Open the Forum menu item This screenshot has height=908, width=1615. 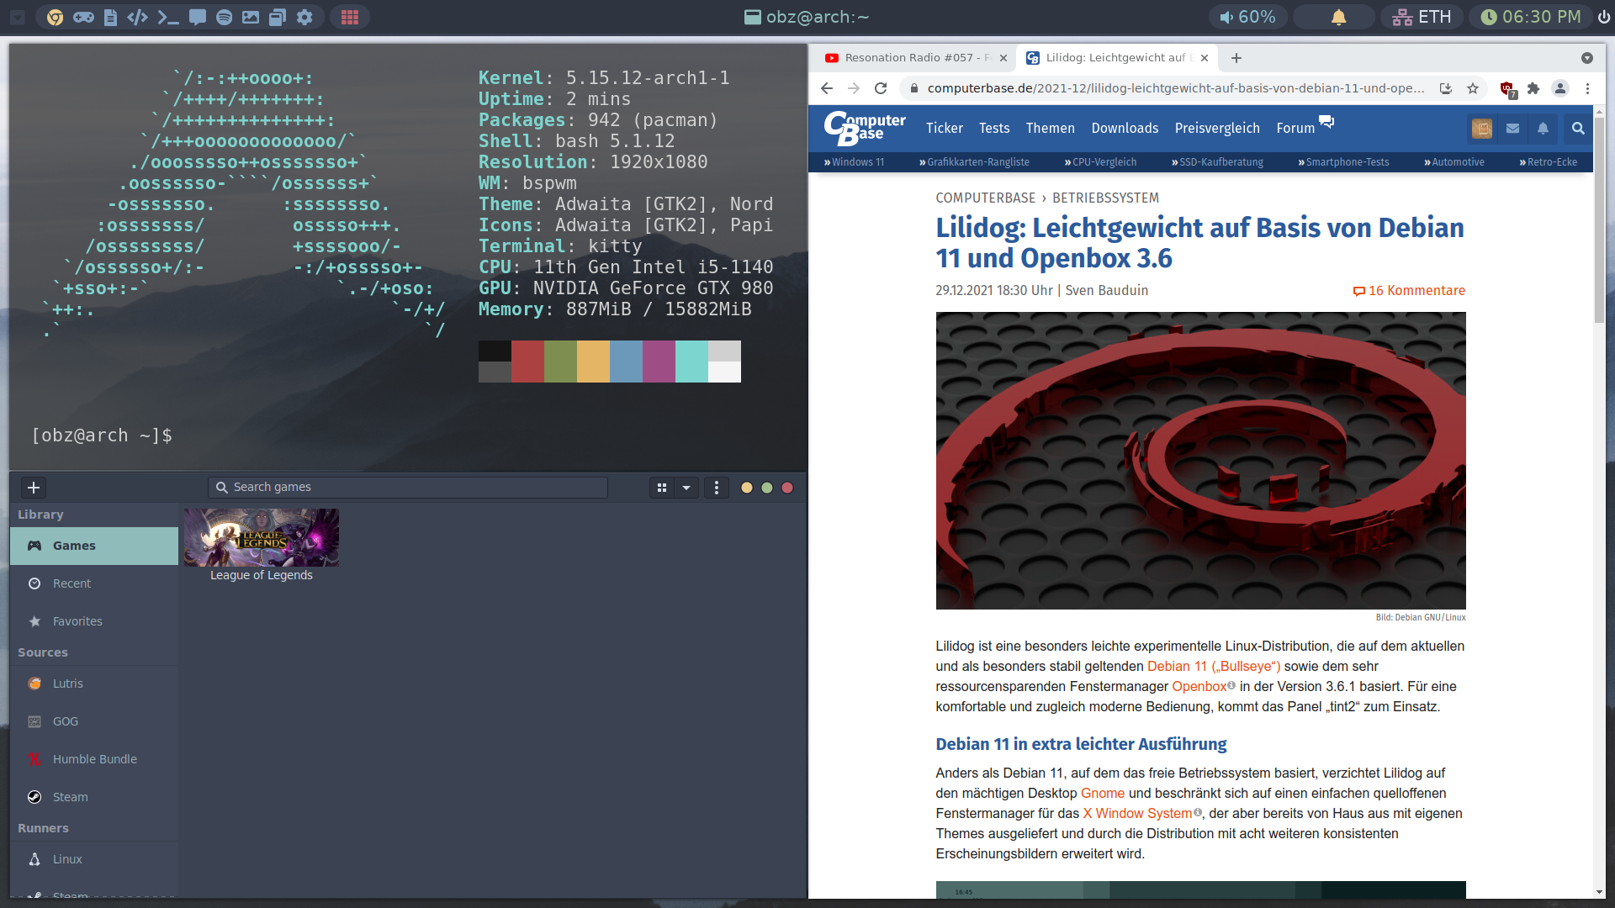click(1295, 128)
